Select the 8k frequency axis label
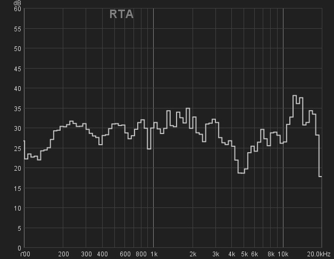The width and height of the screenshot is (334, 259). tap(271, 254)
